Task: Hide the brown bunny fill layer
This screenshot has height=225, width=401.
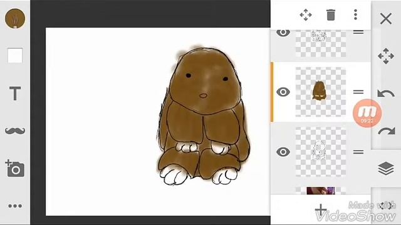Action: [x=283, y=92]
